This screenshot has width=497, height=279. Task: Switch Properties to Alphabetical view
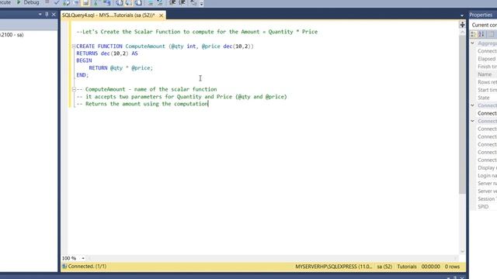point(481,34)
